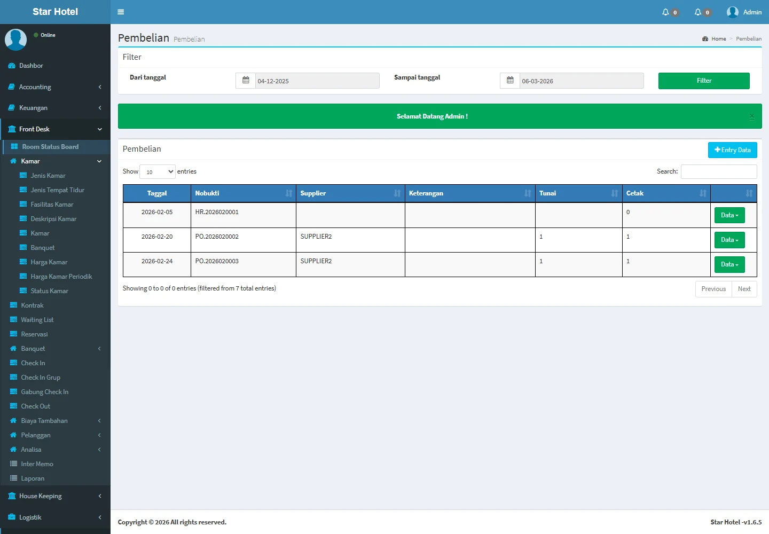Open the Reservasi menu item
Image resolution: width=769 pixels, height=534 pixels.
point(34,334)
